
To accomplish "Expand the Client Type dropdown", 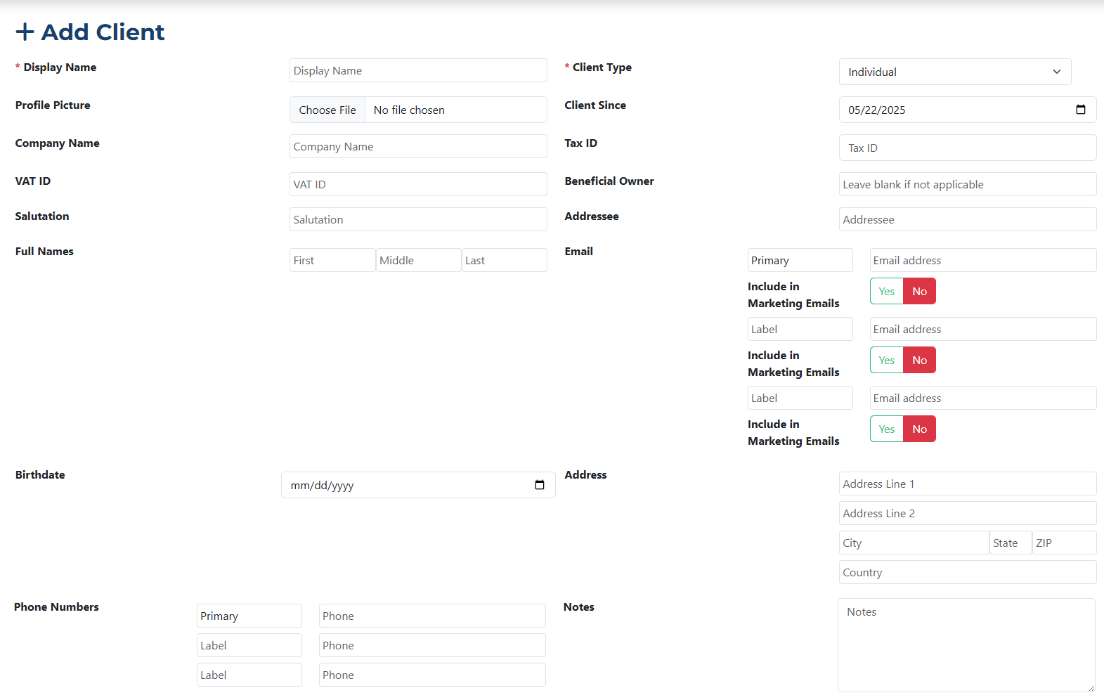I will pyautogui.click(x=955, y=72).
